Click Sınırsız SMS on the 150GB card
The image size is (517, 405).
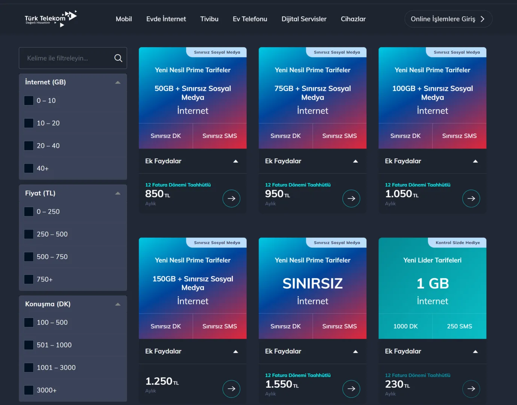[x=220, y=326]
